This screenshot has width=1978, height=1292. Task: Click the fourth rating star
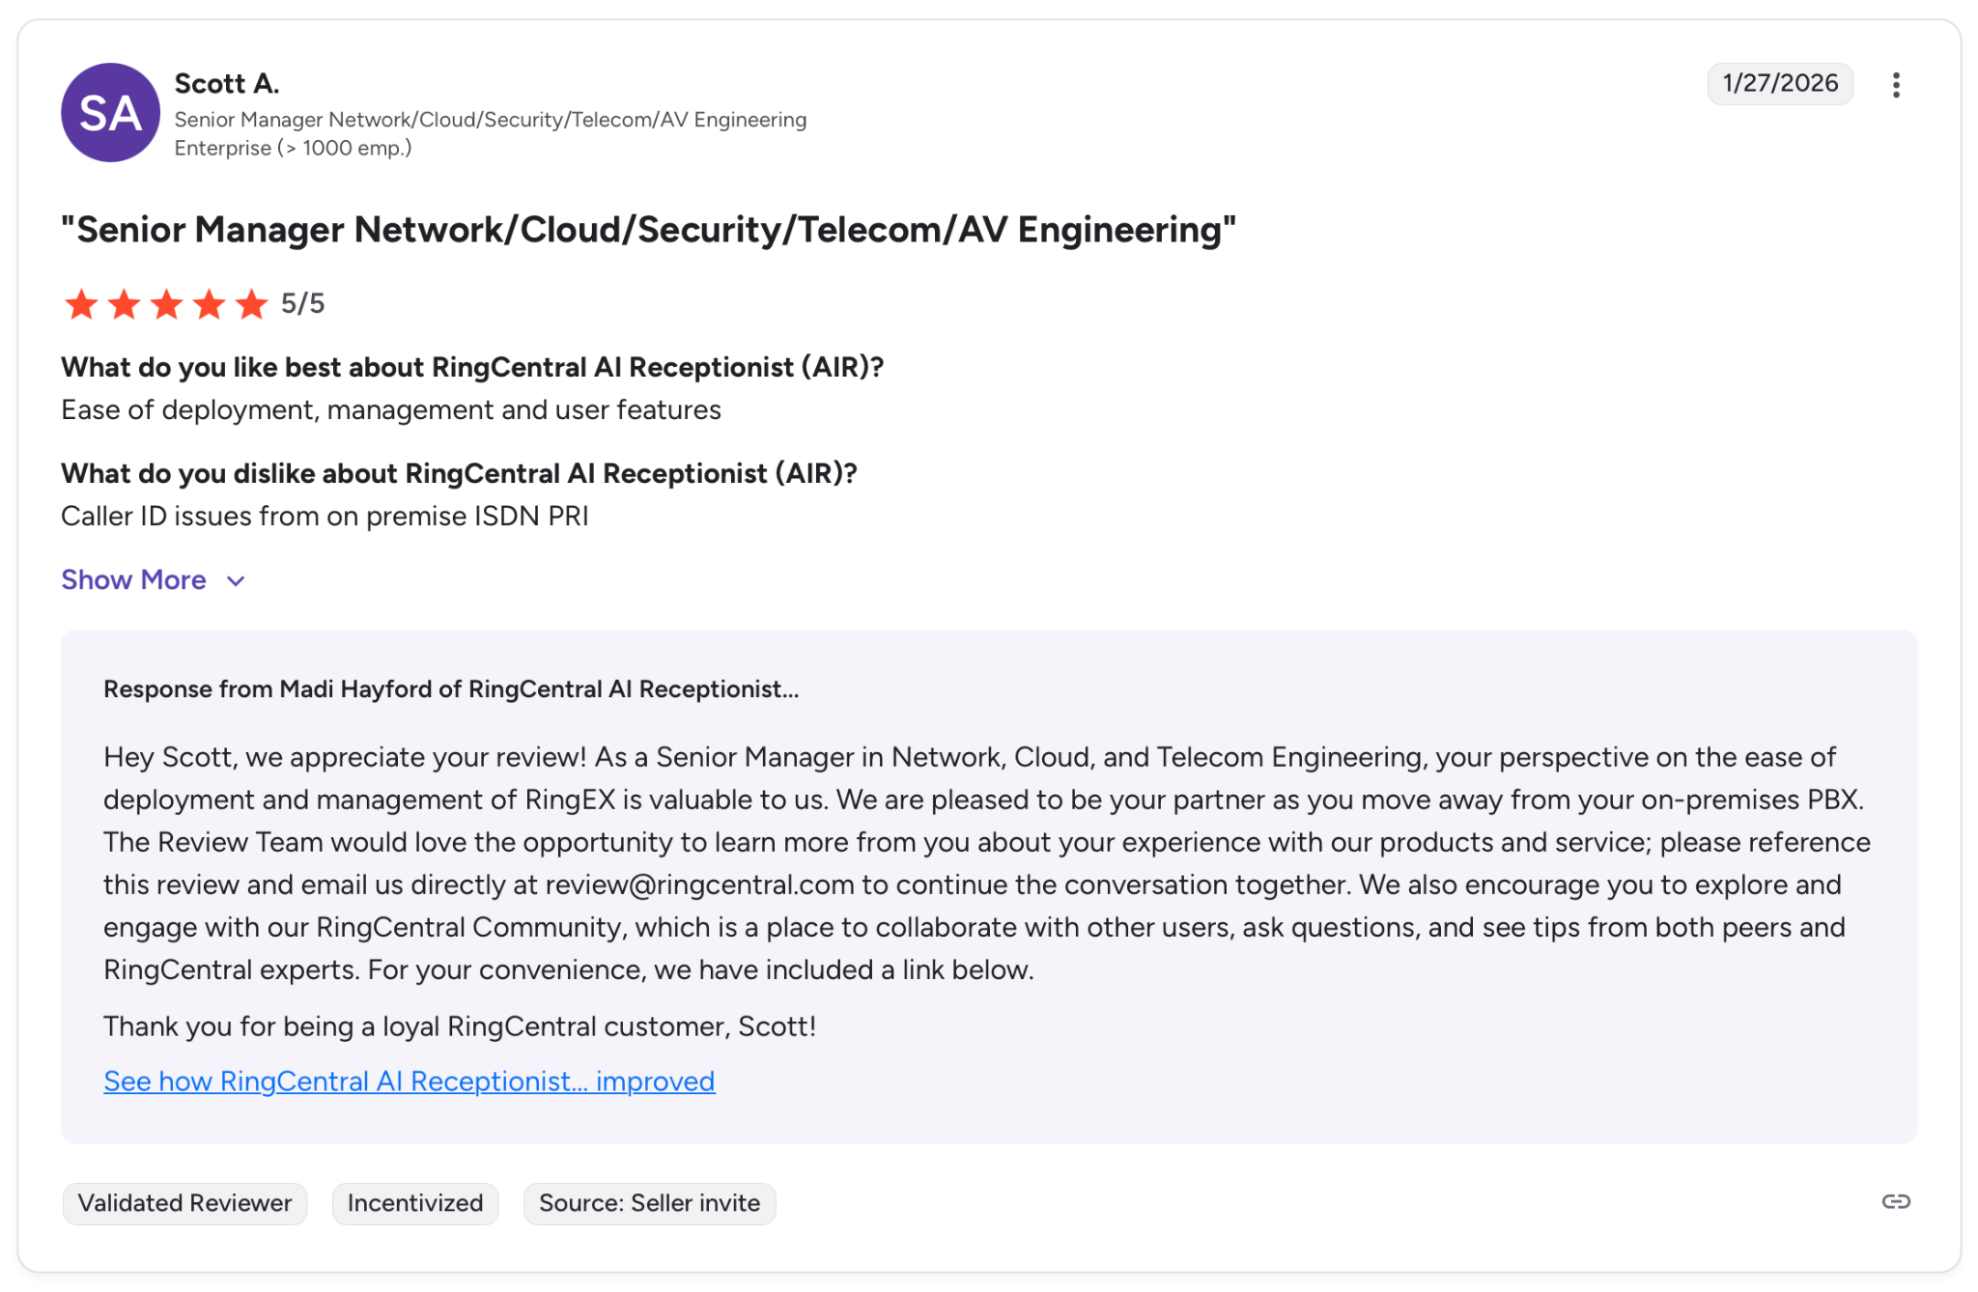pos(209,304)
